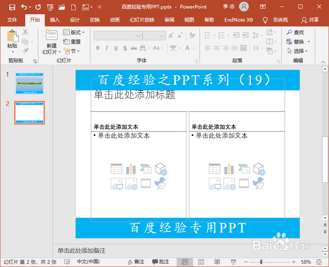Create a new blank document icon
Screen dimensions: 329x267
click(x=73, y=7)
